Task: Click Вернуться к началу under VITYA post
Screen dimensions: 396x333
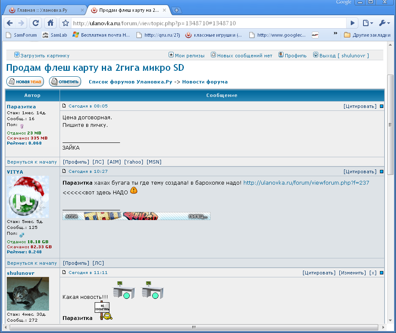Action: (x=32, y=263)
